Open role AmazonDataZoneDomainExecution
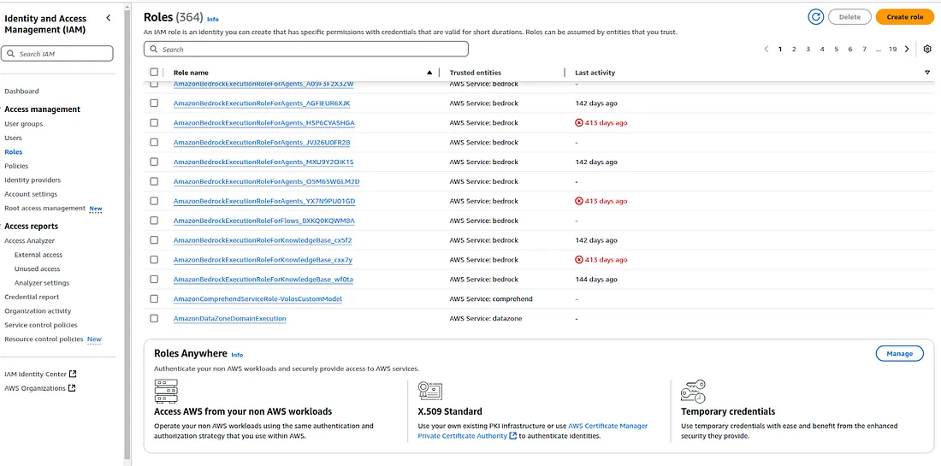The width and height of the screenshot is (941, 466). point(230,318)
